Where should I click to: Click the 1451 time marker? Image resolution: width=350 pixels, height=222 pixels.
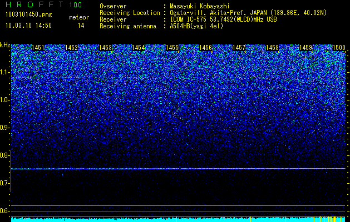pos(38,48)
